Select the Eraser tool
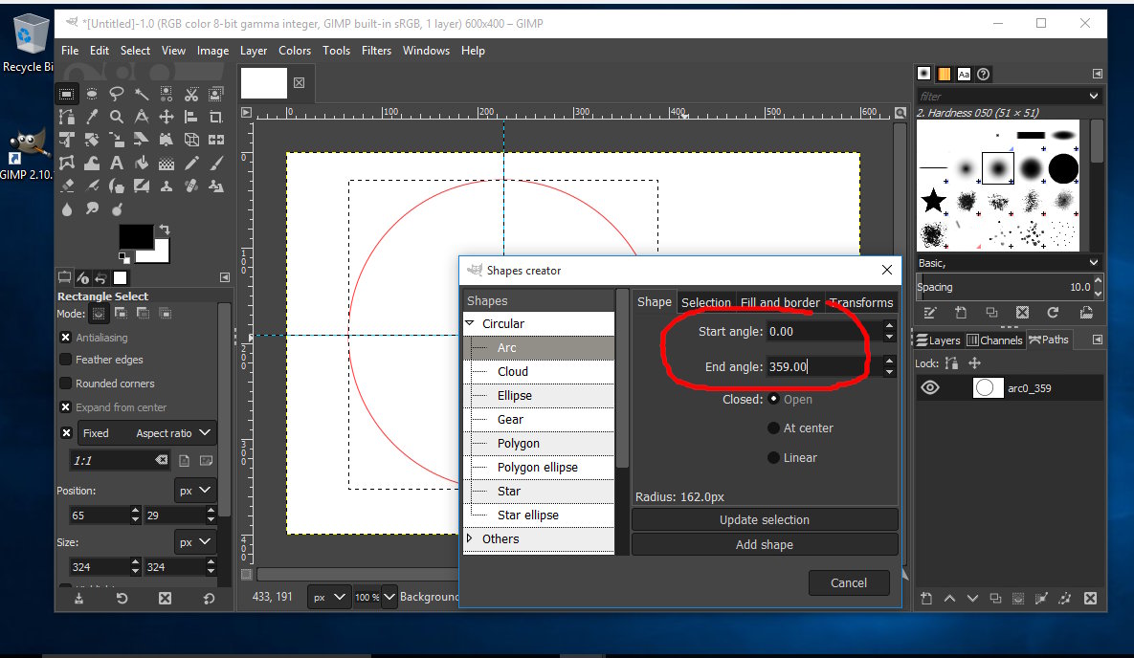This screenshot has height=658, width=1134. point(67,186)
